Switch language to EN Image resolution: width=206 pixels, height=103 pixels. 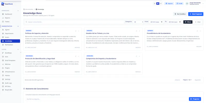click(158, 4)
